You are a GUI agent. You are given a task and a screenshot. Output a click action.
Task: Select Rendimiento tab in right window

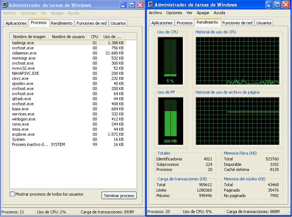(x=207, y=22)
